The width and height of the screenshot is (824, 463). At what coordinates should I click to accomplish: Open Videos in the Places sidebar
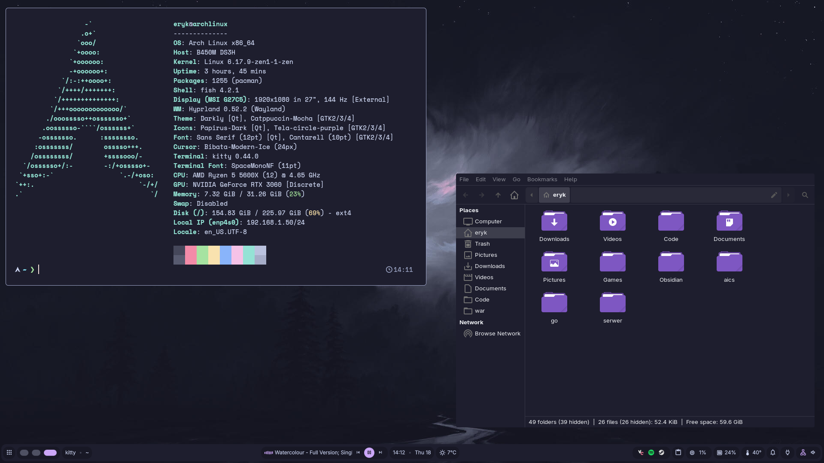click(x=490, y=277)
